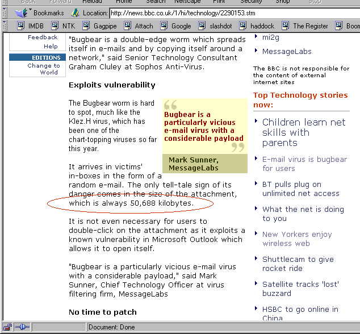Screen dimensions: 360x334
Task: Click 'Top Technology stories now:' heading
Action: pyautogui.click(x=300, y=100)
